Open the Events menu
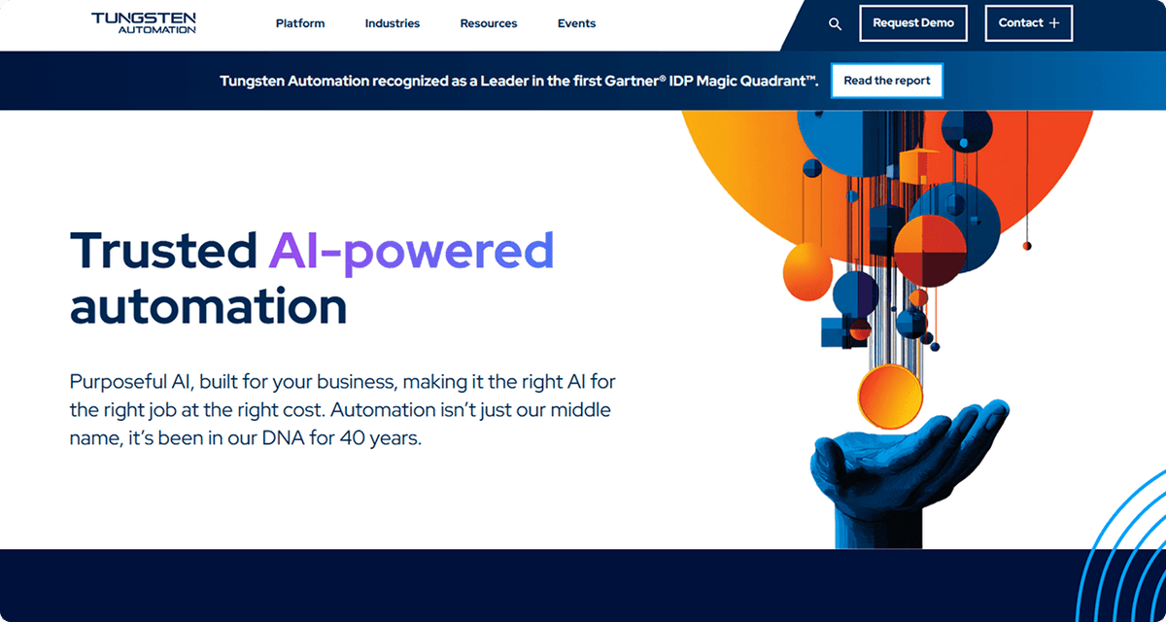This screenshot has width=1166, height=622. (576, 23)
